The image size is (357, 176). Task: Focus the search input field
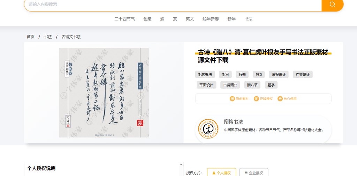pos(173,4)
